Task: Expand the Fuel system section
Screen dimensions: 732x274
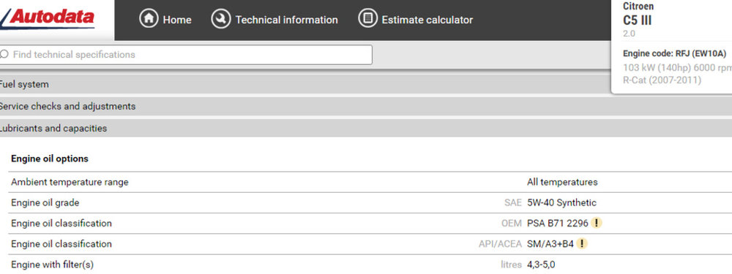Action: (305, 84)
